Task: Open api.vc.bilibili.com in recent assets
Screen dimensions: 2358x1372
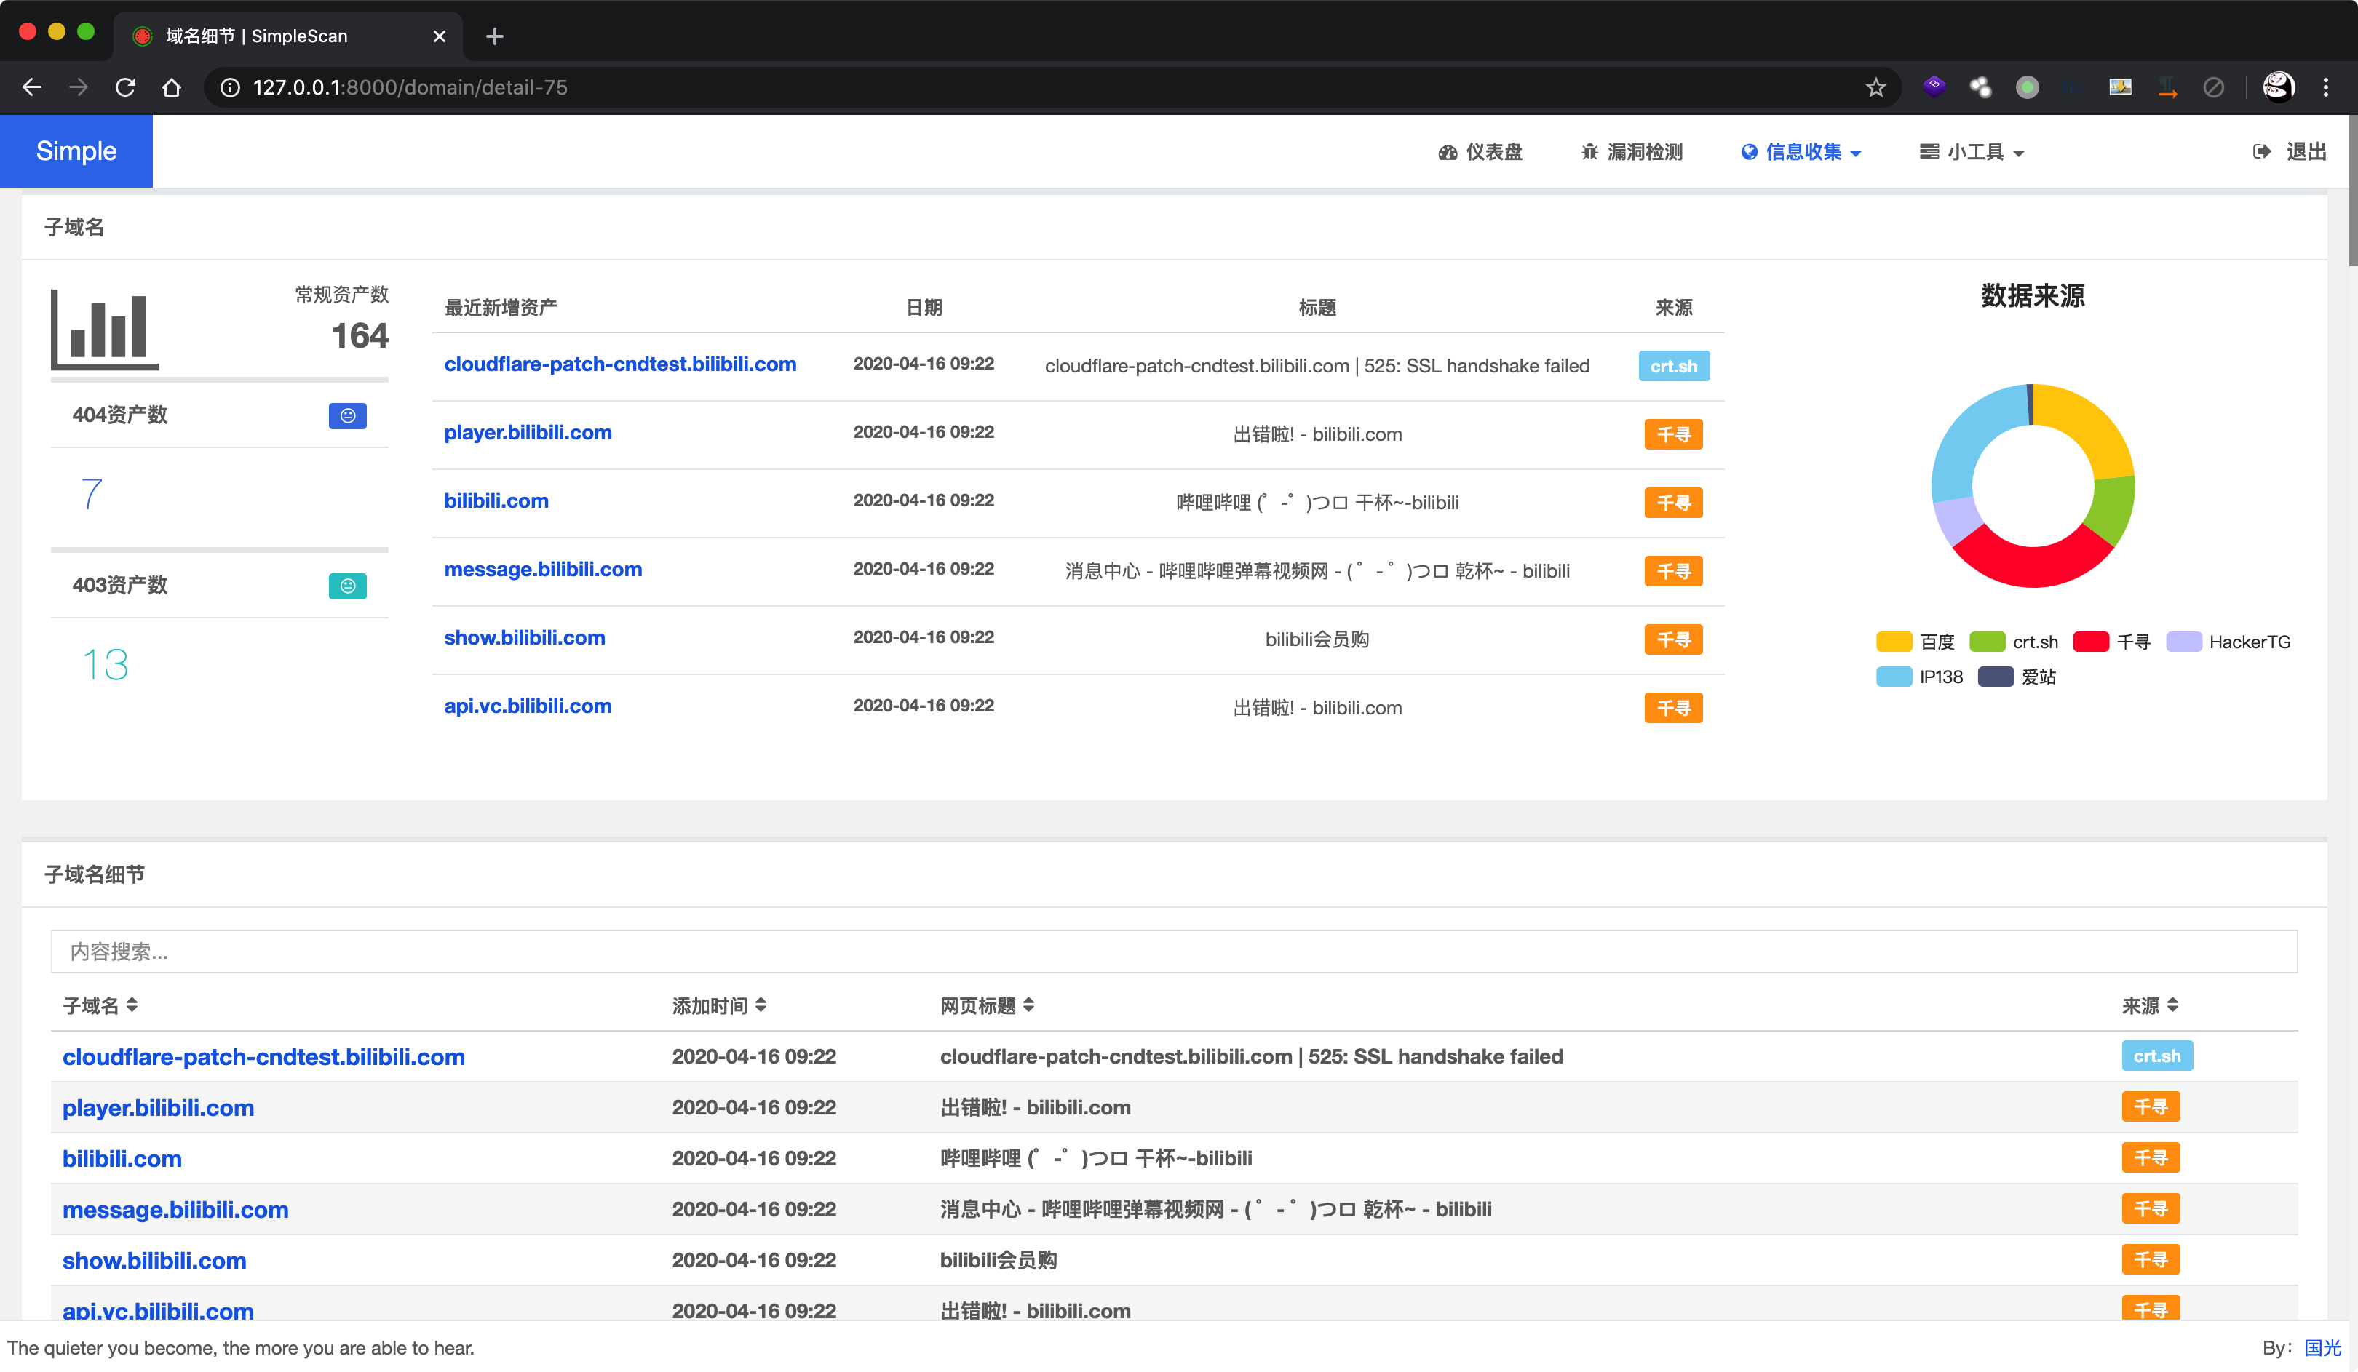Action: coord(528,705)
